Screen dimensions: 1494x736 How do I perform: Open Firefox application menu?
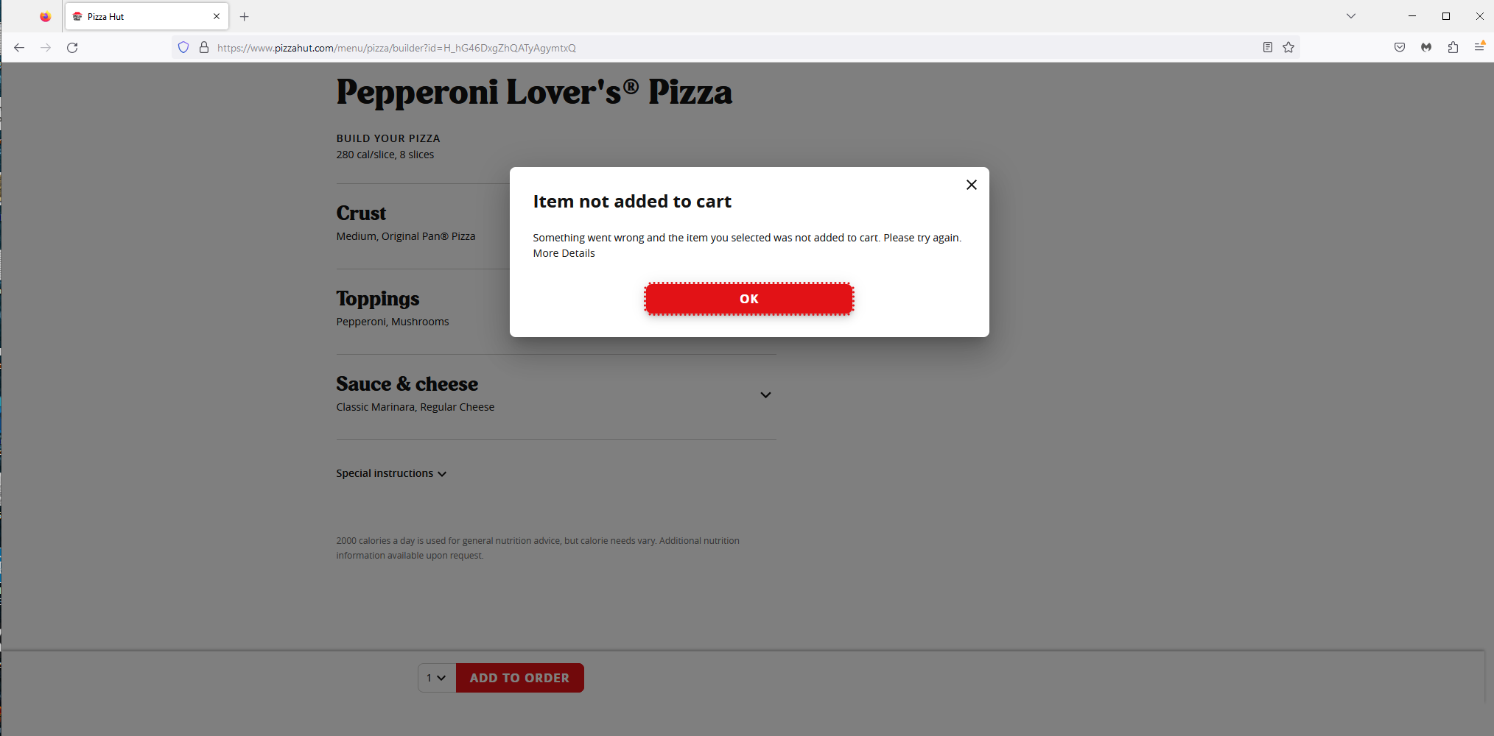click(1479, 48)
